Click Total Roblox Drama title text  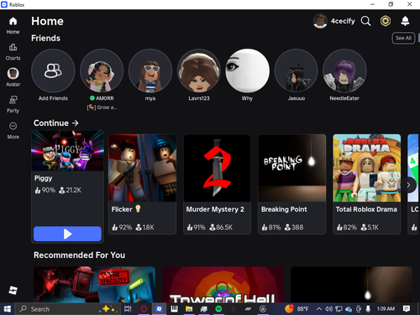(366, 209)
